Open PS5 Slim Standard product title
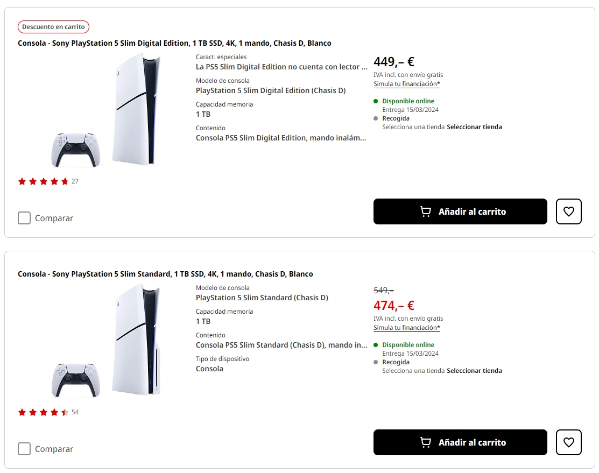599x473 pixels. point(165,274)
